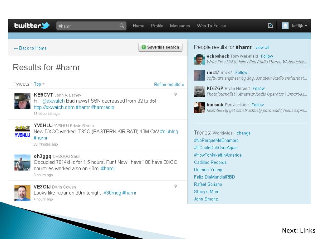Follow echoshack
Screen dimensions: 319x239
[x=267, y=56]
